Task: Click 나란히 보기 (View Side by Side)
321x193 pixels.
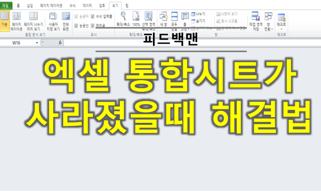Action: click(x=227, y=14)
